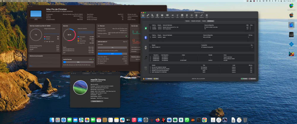Select the ALC897 audio device row
This screenshot has width=297, height=124.
[202, 60]
